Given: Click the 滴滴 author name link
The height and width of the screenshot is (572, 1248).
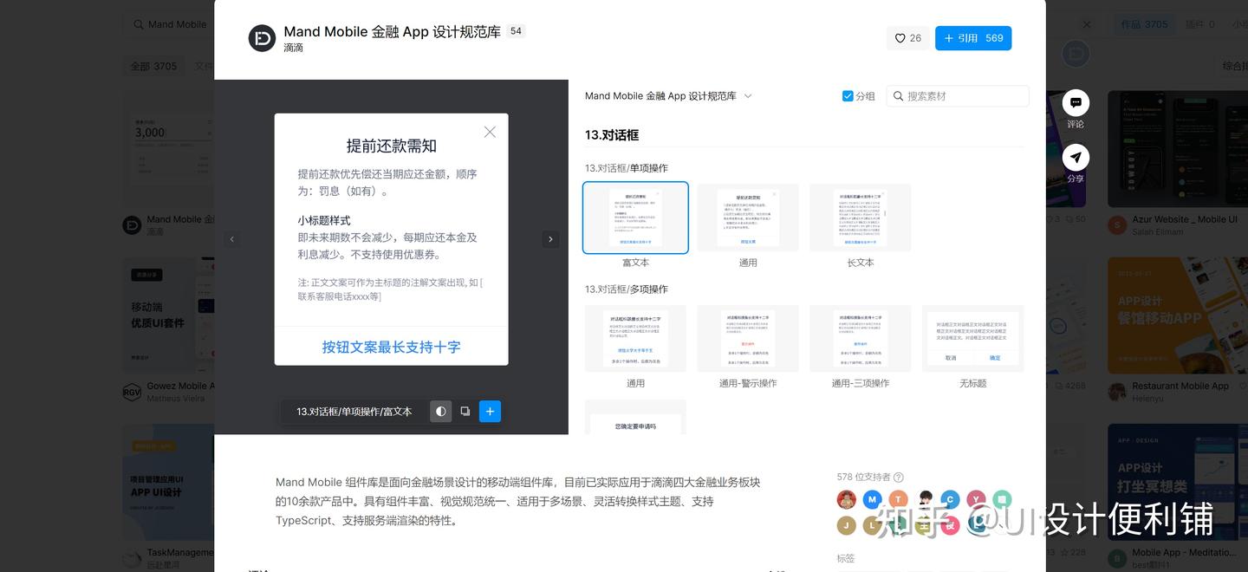Looking at the screenshot, I should point(293,48).
